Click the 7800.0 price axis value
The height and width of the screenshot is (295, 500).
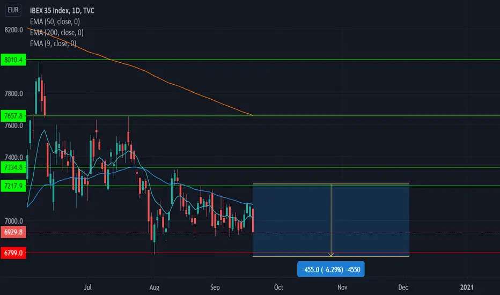click(14, 94)
